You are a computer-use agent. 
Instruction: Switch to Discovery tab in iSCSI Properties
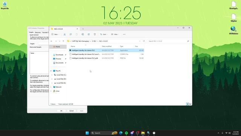click(38, 32)
